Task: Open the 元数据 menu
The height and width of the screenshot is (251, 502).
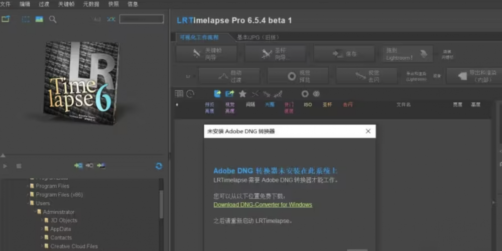Action: [x=91, y=4]
